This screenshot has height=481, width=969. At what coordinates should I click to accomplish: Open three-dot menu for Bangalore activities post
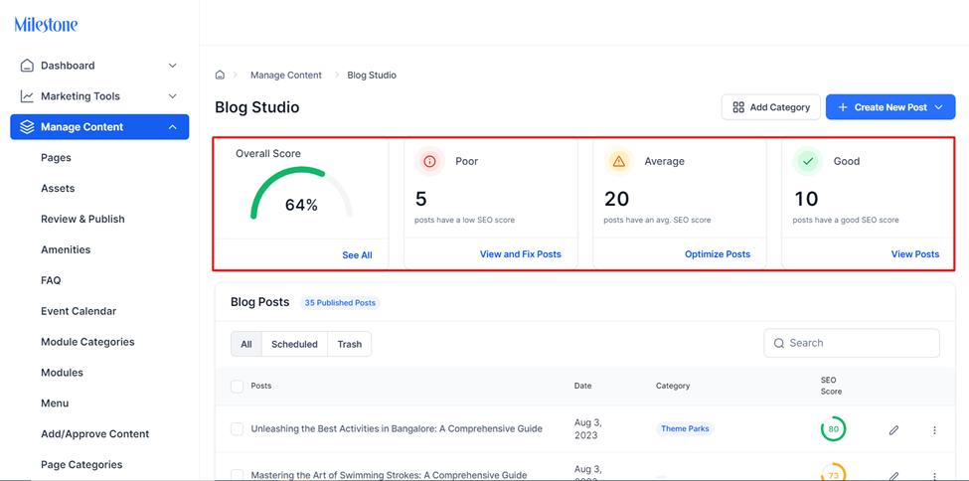(934, 429)
